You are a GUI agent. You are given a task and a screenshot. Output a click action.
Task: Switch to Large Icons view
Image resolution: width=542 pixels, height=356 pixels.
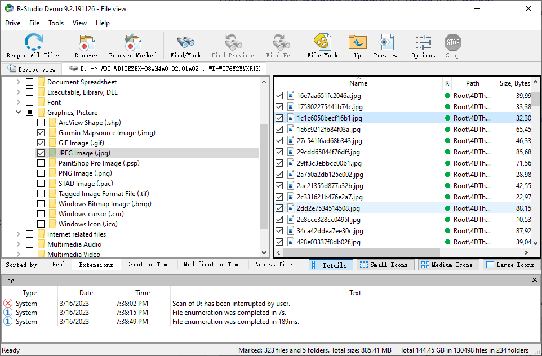pos(512,265)
